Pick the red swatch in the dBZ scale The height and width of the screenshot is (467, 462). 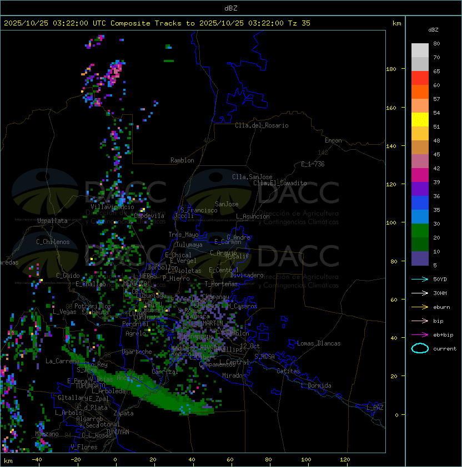tap(420, 78)
